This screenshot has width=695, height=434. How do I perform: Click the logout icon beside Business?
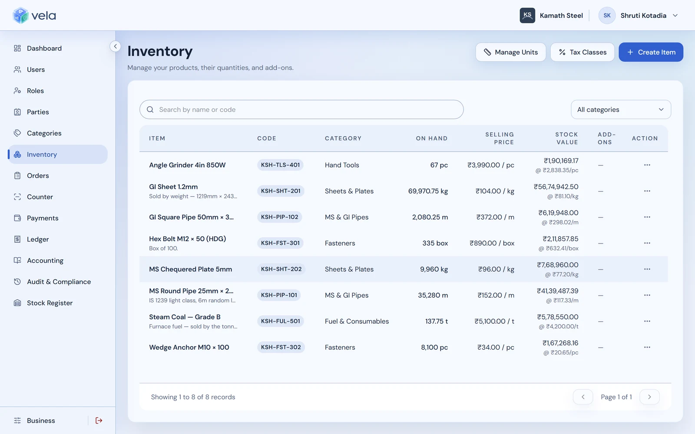99,420
